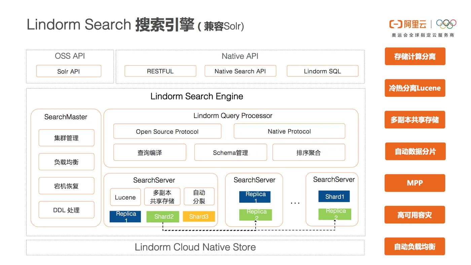Screen dimensions: 471x265
Task: Select the SearchServer heading above the two Replica blocks
Action: click(x=254, y=180)
